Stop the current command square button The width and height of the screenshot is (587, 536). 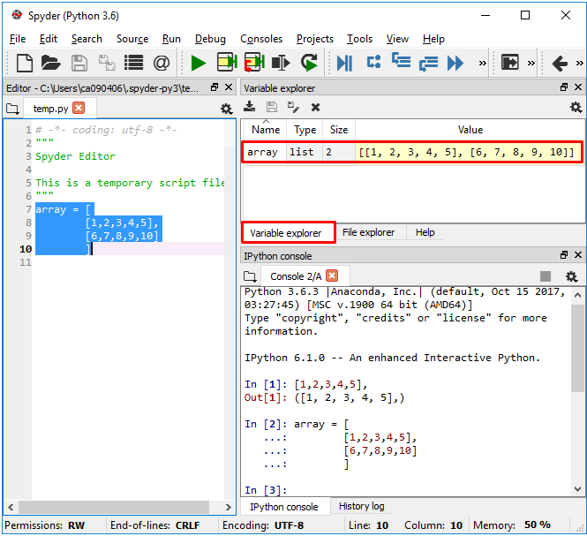tap(546, 276)
